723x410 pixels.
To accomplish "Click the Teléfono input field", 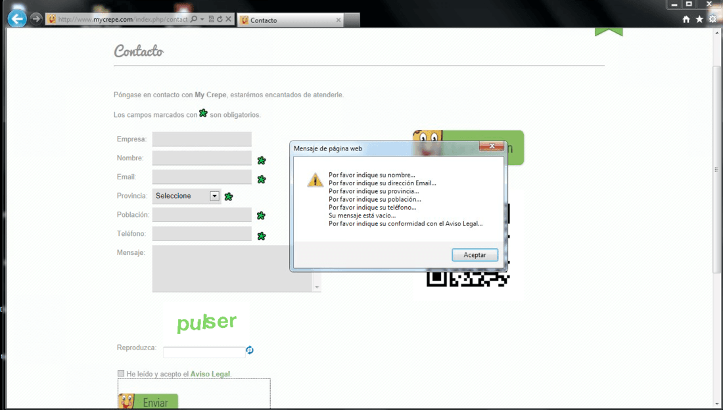I will click(202, 233).
